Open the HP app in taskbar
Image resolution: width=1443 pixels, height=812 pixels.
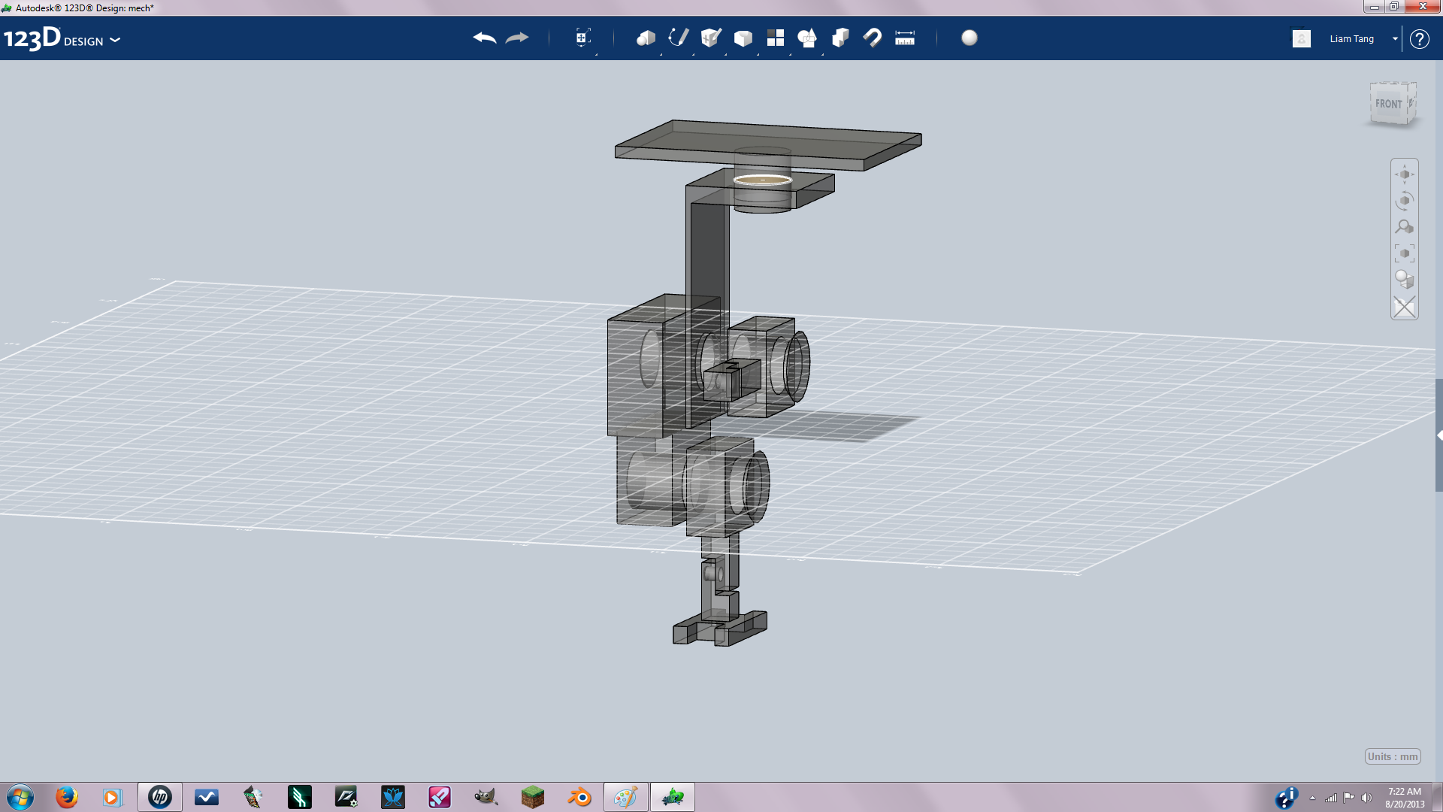pos(160,797)
